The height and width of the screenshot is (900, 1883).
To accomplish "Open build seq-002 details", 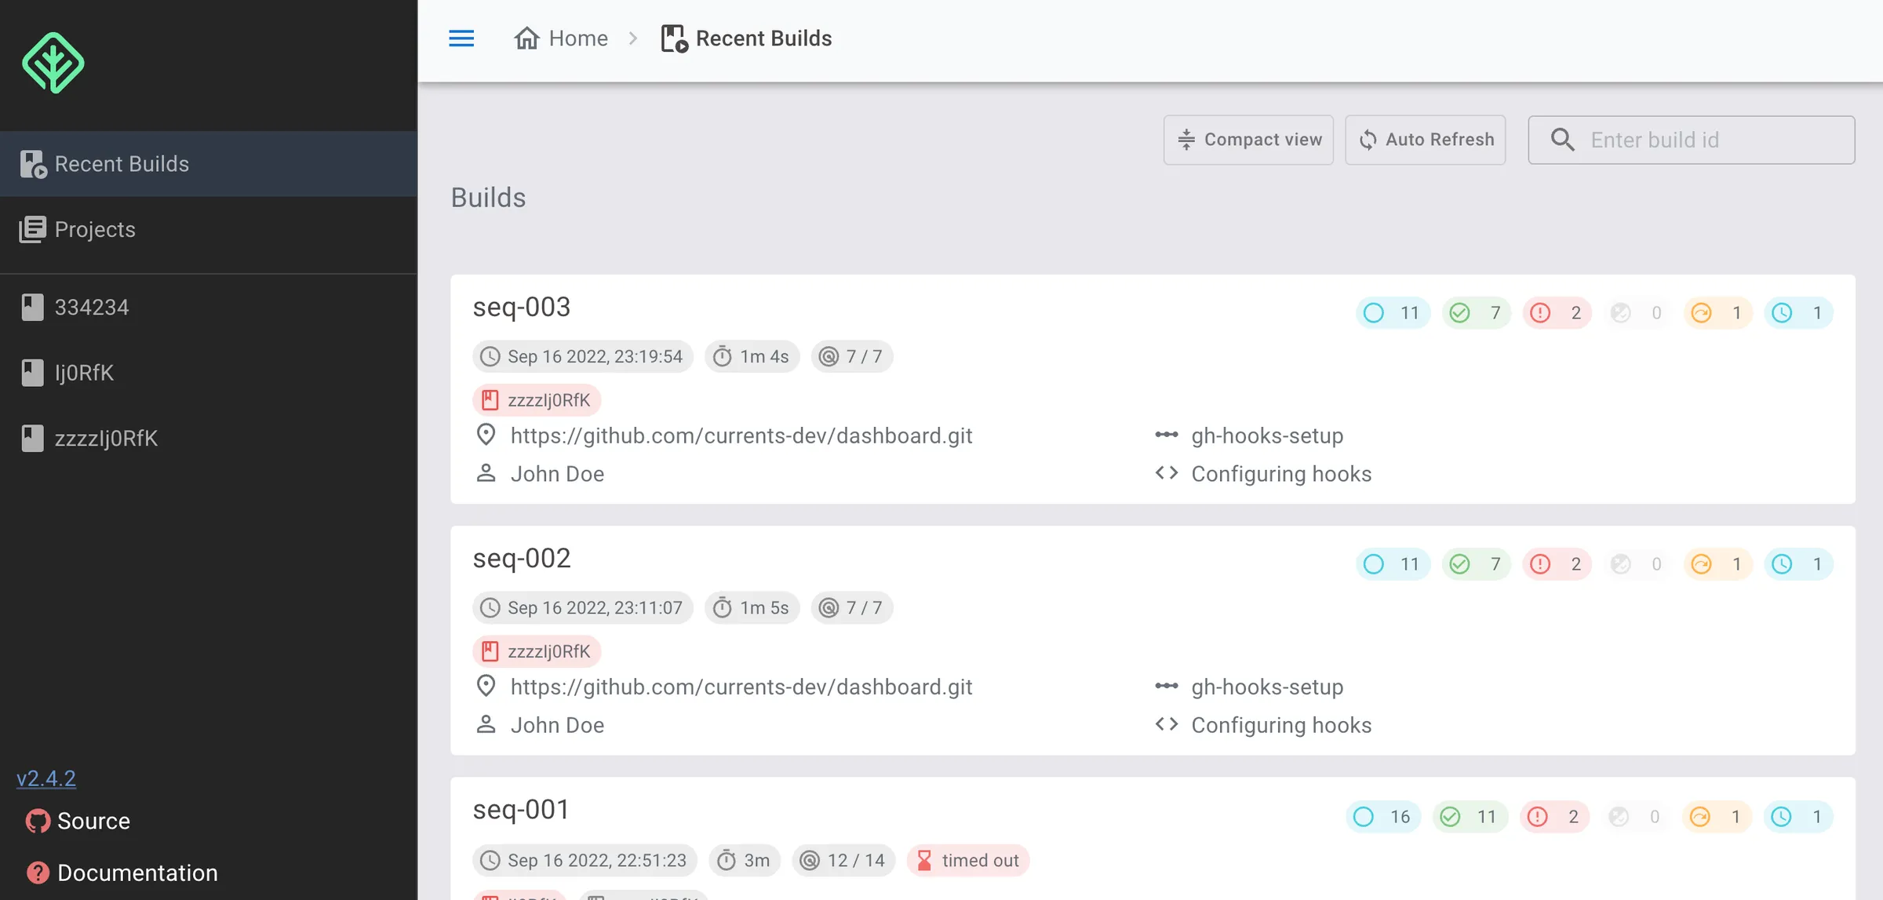I will [x=522, y=558].
